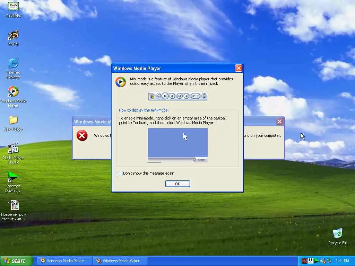355x266 pixels.
Task: Click the Windows Media Player logo in the dialog
Action: [x=120, y=82]
